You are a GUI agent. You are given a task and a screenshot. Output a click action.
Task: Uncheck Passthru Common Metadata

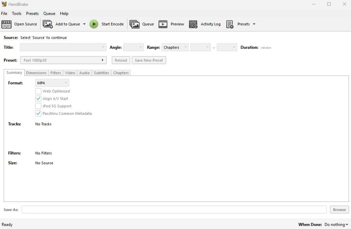click(38, 113)
